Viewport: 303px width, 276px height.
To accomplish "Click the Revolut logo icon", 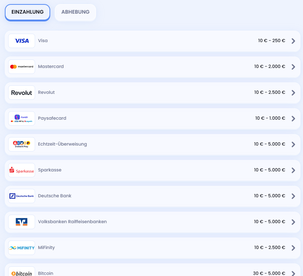I will pyautogui.click(x=22, y=93).
